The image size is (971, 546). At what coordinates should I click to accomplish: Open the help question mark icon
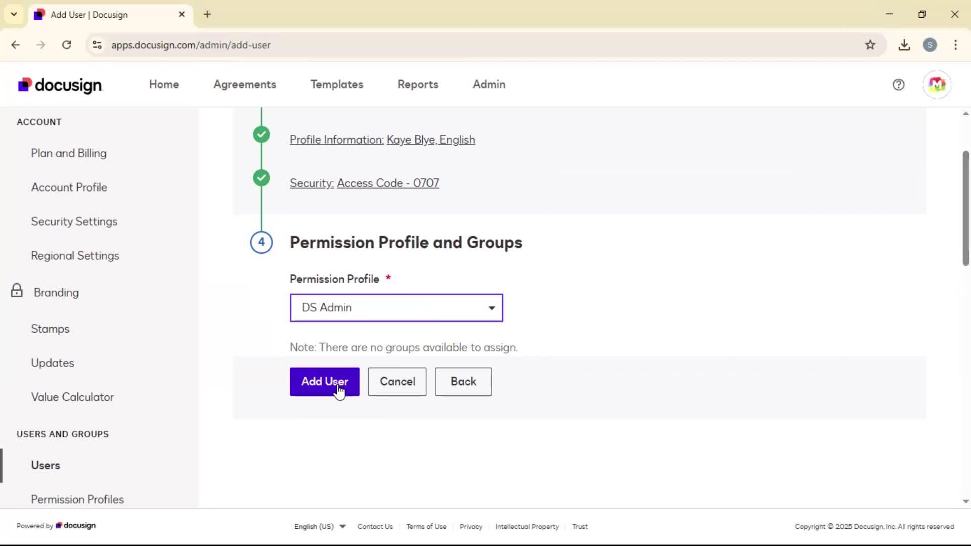click(x=898, y=84)
